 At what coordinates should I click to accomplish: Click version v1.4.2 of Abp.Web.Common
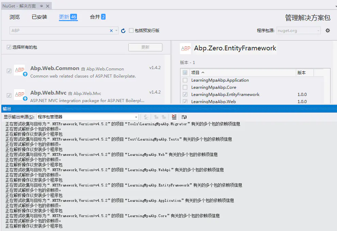point(155,67)
